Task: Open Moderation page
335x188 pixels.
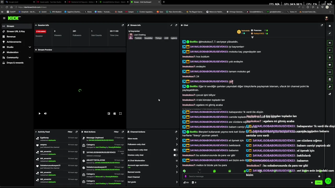Action: pyautogui.click(x=17, y=52)
